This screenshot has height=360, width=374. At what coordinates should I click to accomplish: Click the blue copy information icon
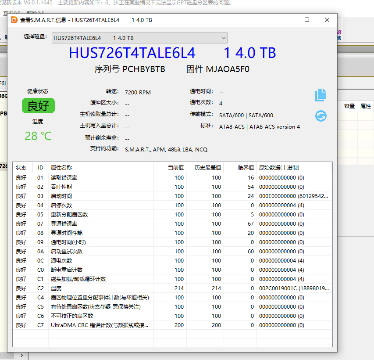pyautogui.click(x=321, y=95)
